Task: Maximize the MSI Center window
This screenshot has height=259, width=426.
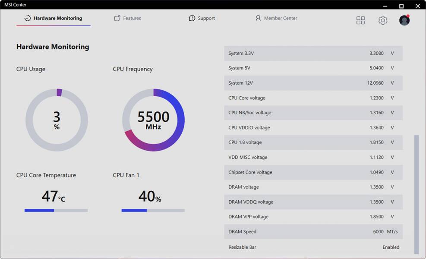Action: coord(401,6)
